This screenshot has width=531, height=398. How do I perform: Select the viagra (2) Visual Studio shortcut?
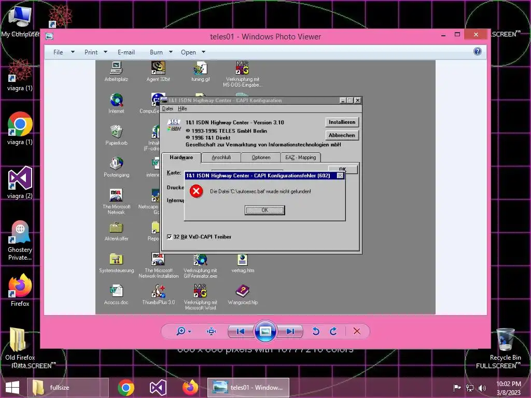click(x=20, y=183)
